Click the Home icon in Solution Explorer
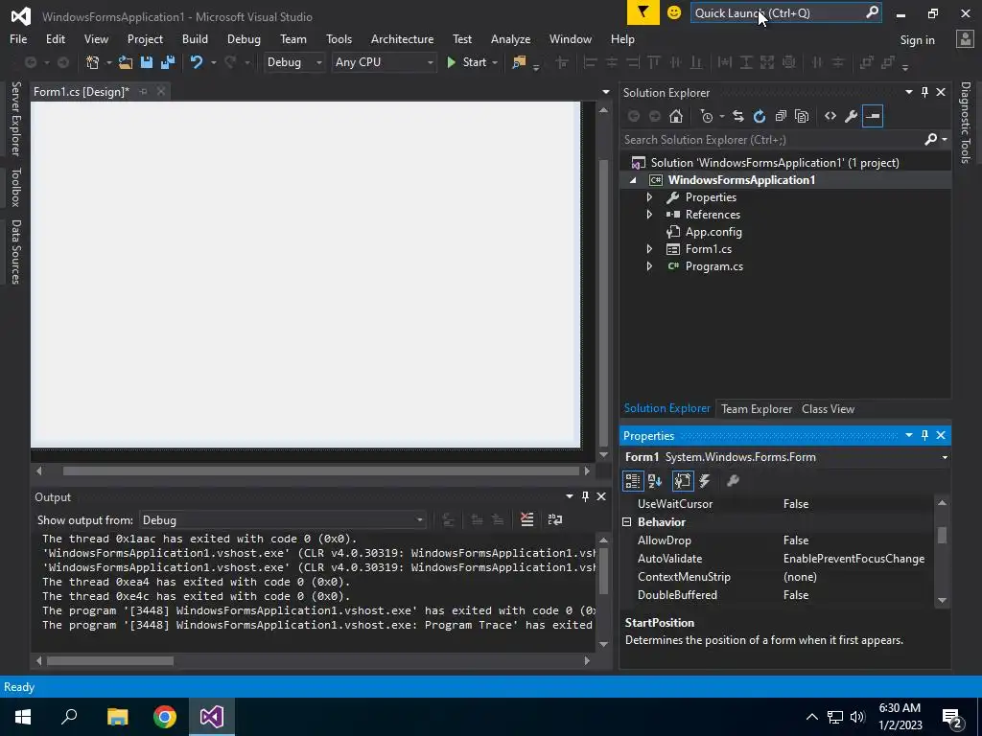982x736 pixels. click(x=676, y=116)
